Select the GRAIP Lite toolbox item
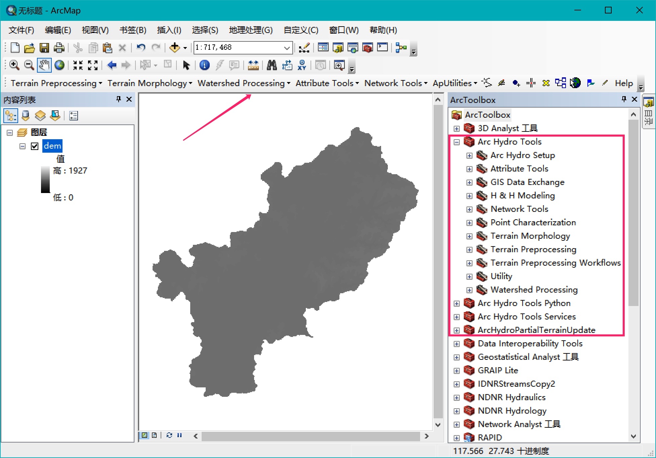This screenshot has height=458, width=656. [x=498, y=370]
